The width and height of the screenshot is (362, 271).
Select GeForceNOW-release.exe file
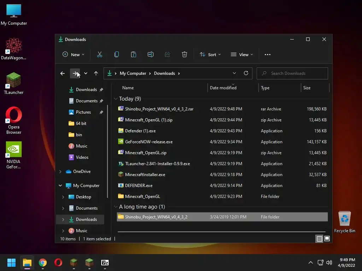point(222,142)
